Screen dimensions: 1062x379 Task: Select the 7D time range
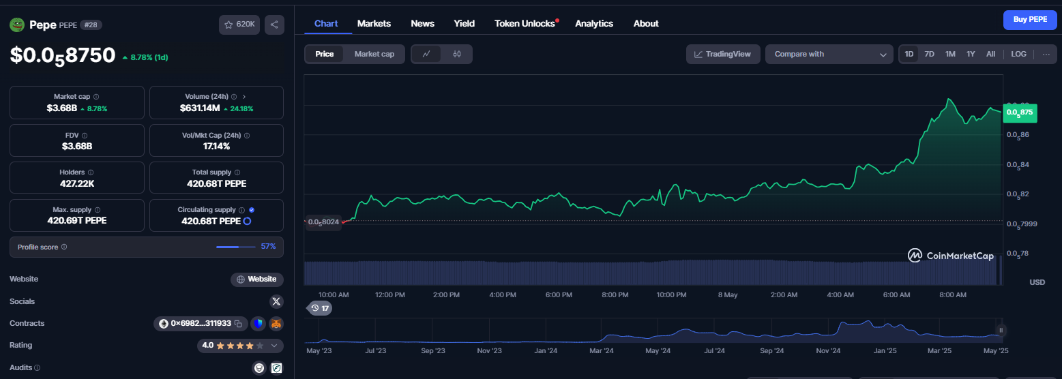pos(929,54)
